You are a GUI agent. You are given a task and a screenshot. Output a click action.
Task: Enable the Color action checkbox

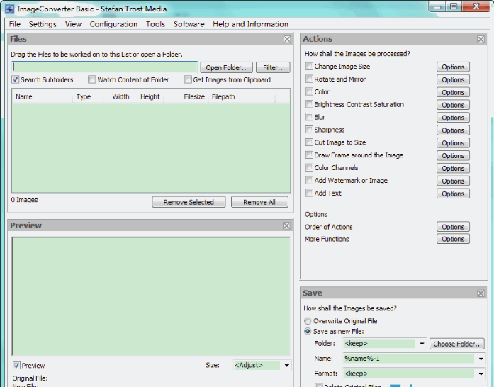309,91
